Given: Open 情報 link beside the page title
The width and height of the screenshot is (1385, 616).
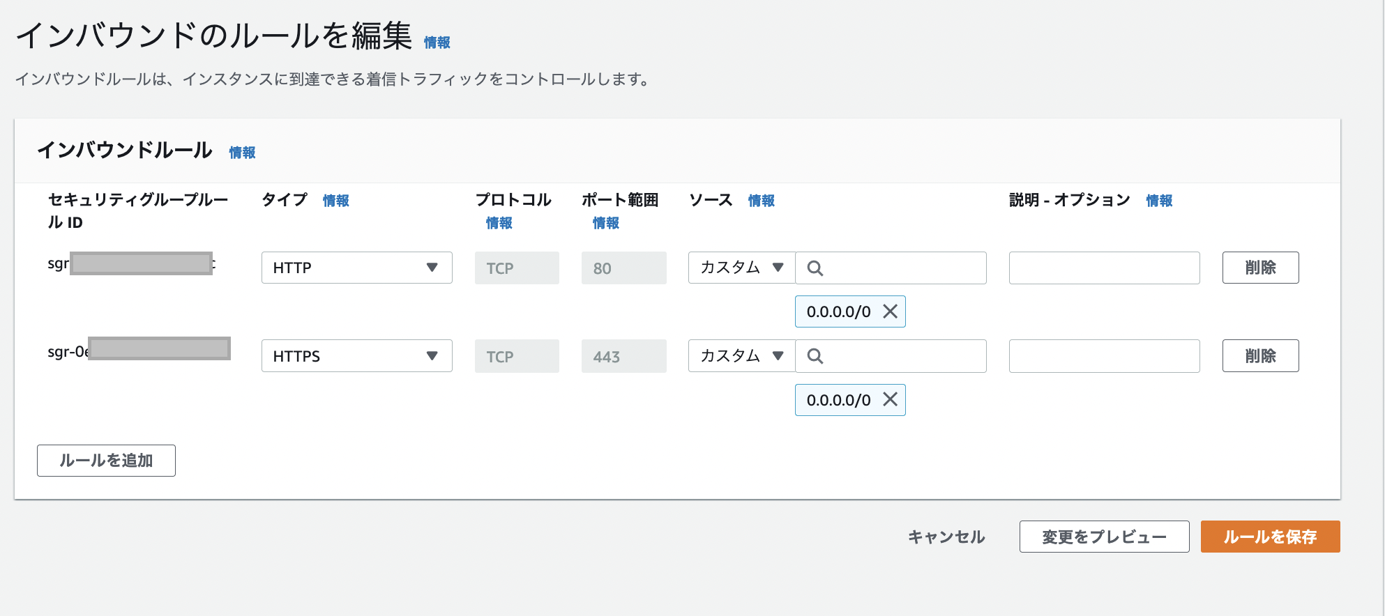Looking at the screenshot, I should [437, 43].
